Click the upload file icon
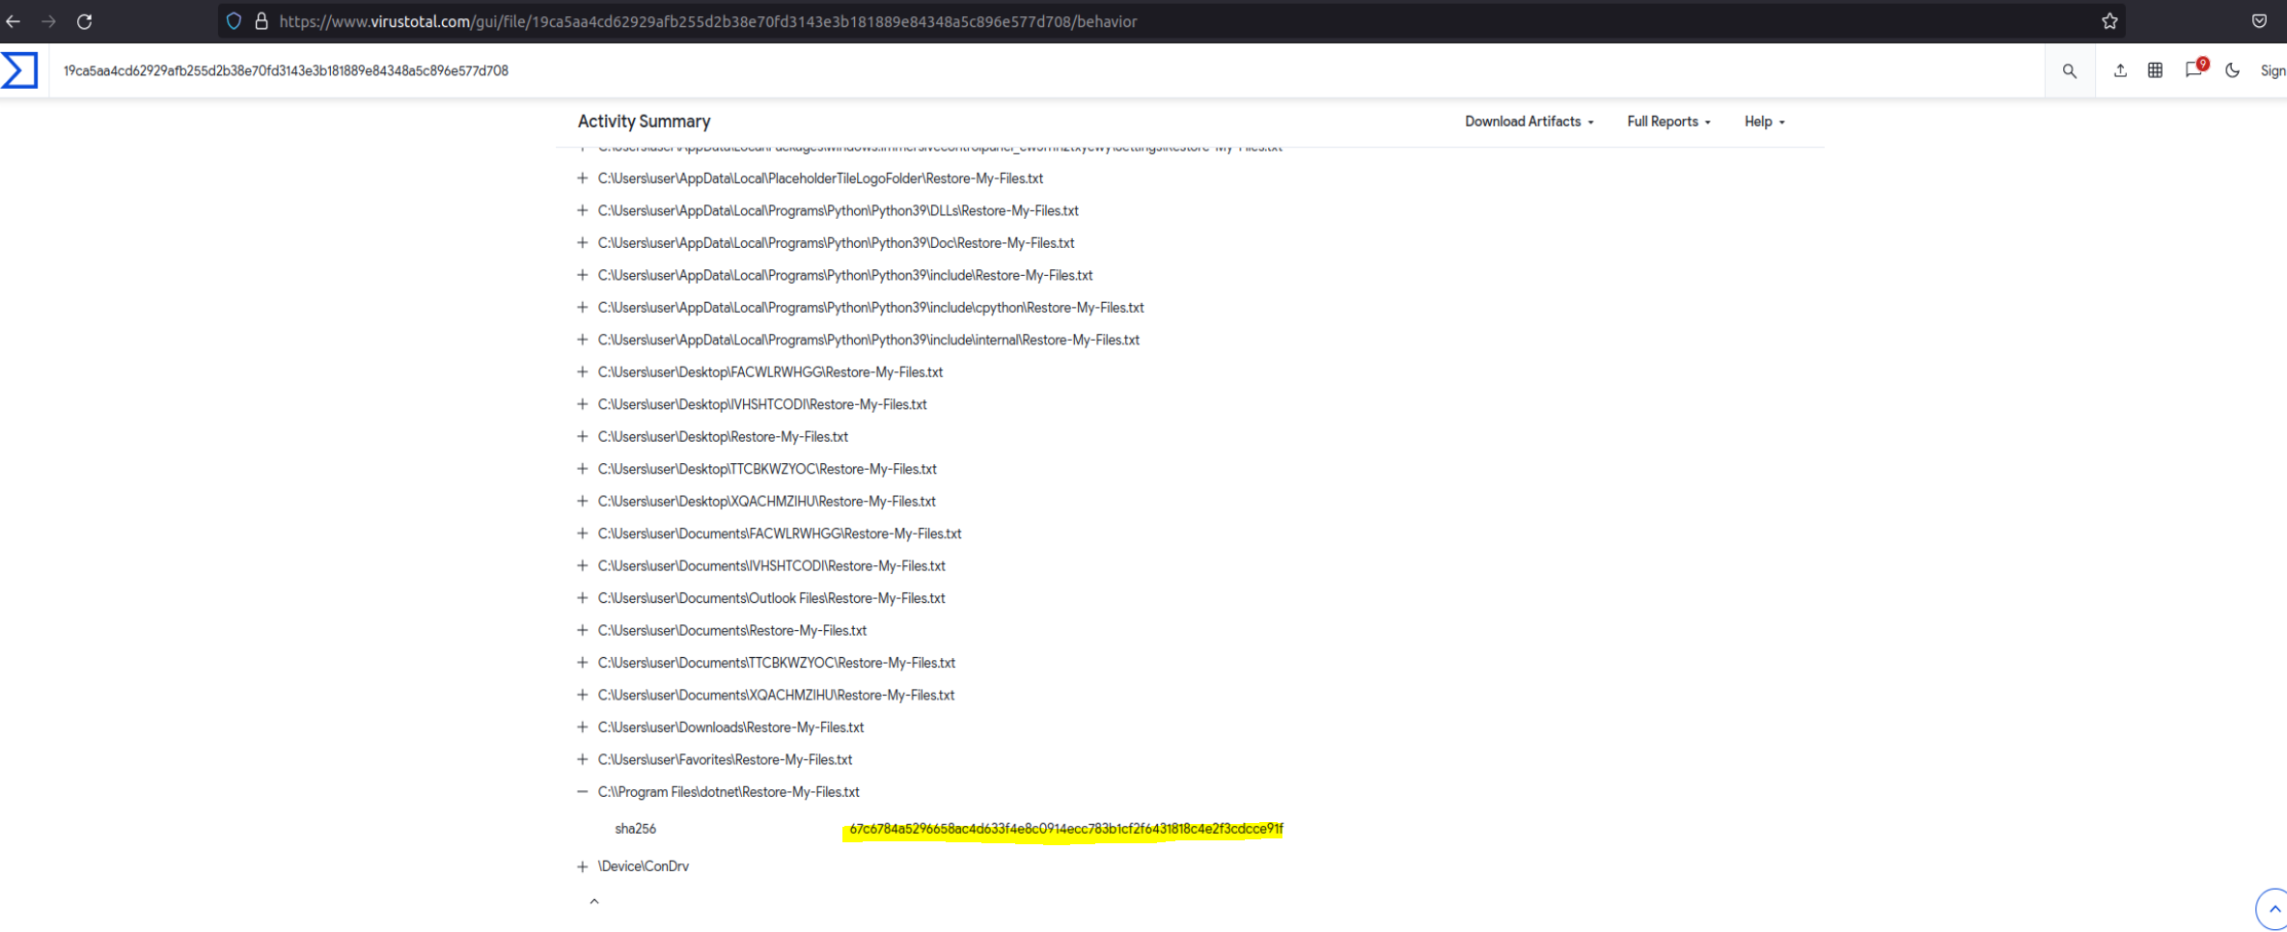The width and height of the screenshot is (2287, 932). coord(2119,70)
